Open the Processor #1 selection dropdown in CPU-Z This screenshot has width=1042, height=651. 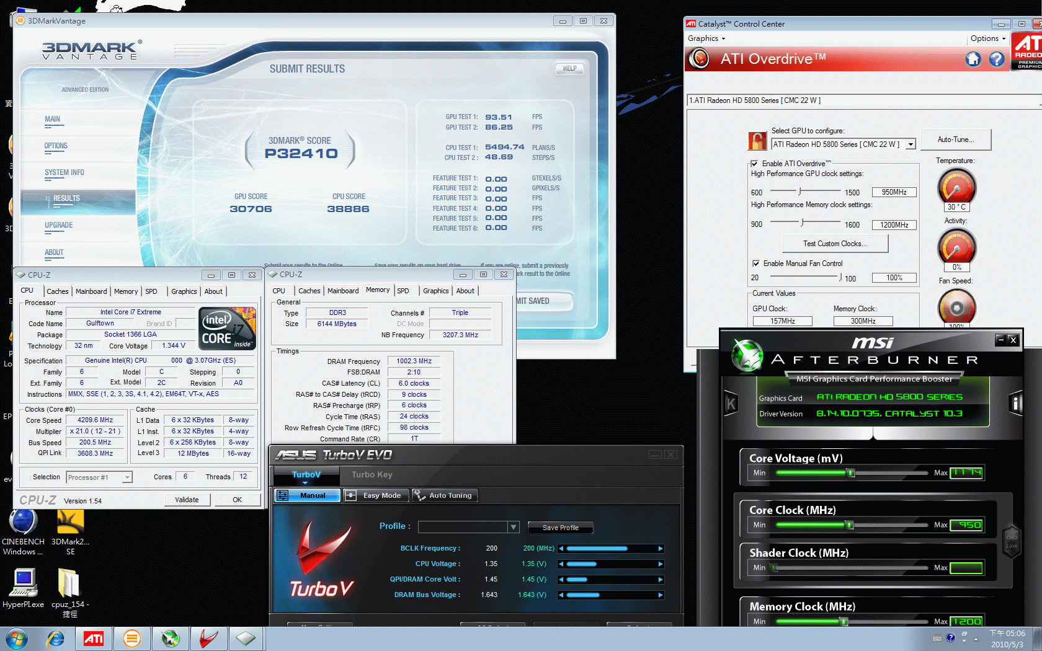pyautogui.click(x=127, y=477)
